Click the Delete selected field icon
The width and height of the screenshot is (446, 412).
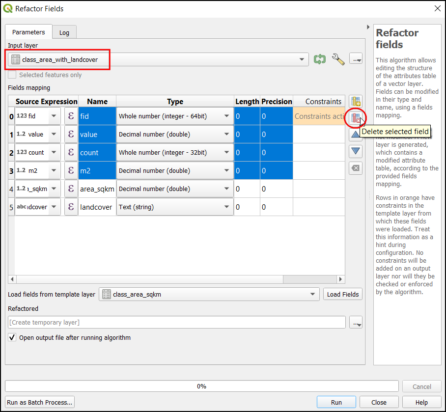coord(356,118)
